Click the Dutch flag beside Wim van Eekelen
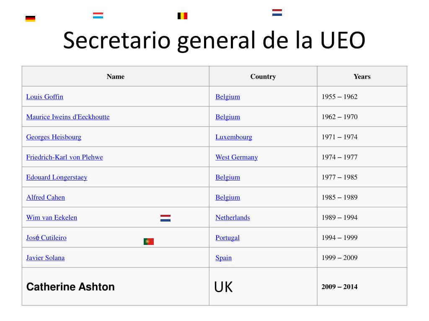This screenshot has height=321, width=429. [165, 218]
